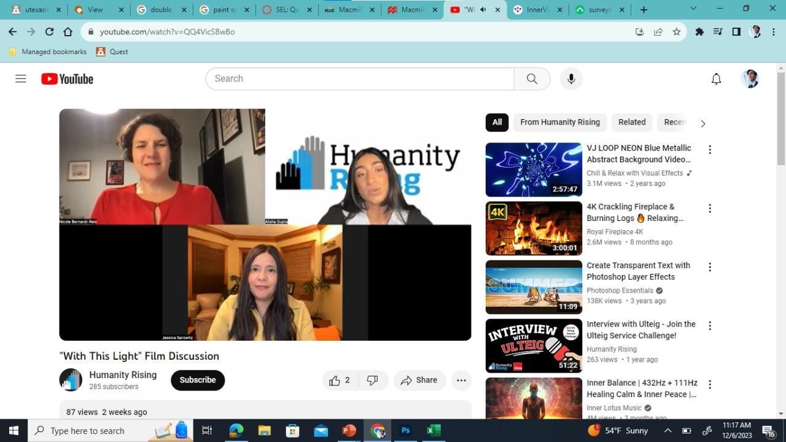Open the Chrome three-dot menu
Image resolution: width=786 pixels, height=442 pixels.
click(773, 32)
